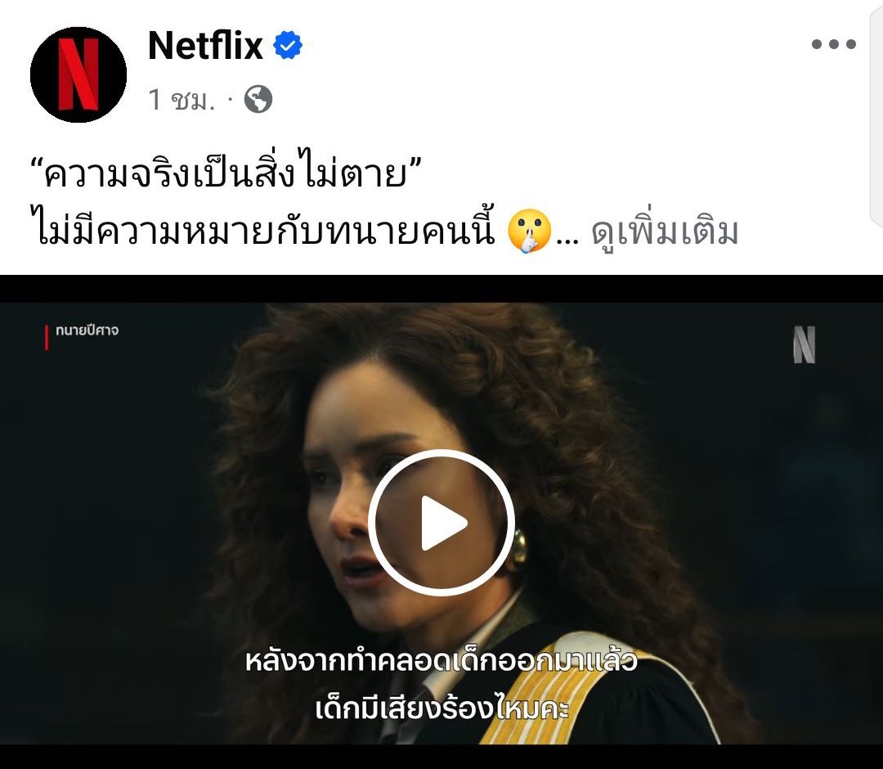Click the blue verified badge
Screen dimensions: 883x769
288,46
